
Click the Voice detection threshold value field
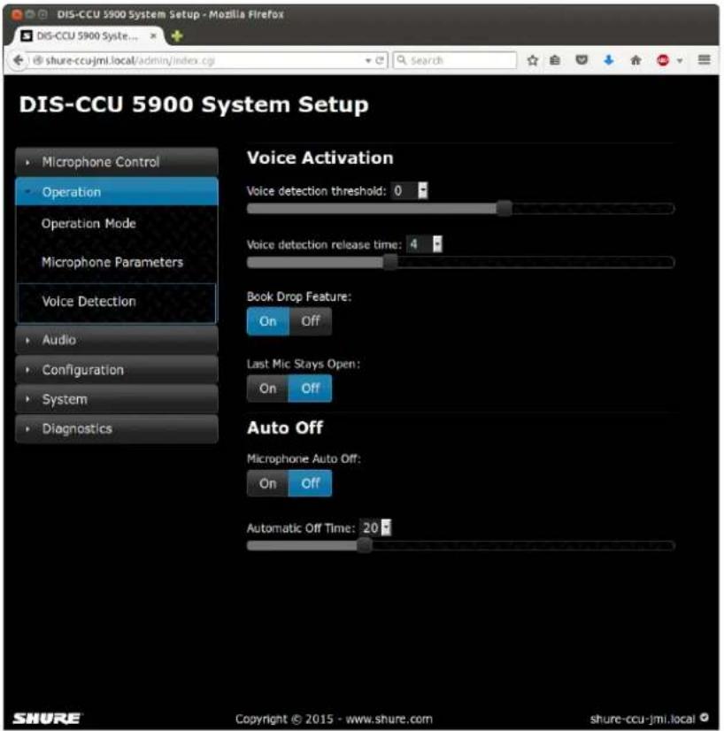click(x=404, y=190)
